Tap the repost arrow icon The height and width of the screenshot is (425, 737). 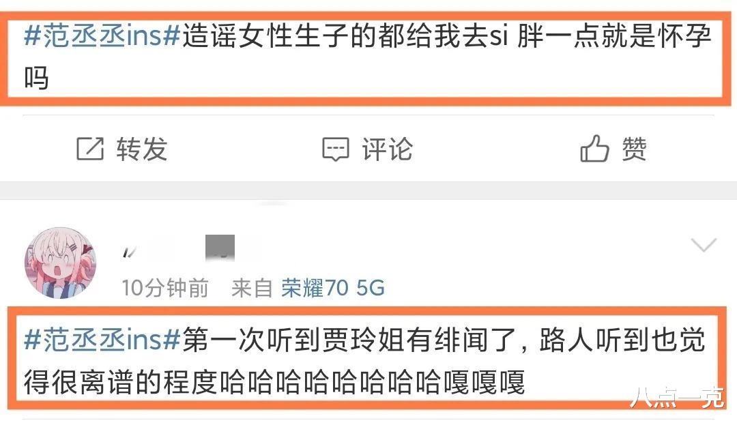click(90, 149)
